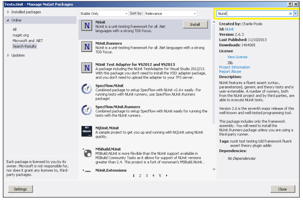Image resolution: width=303 pixels, height=200 pixels.
Task: Go to results page 2
Action: [140, 176]
